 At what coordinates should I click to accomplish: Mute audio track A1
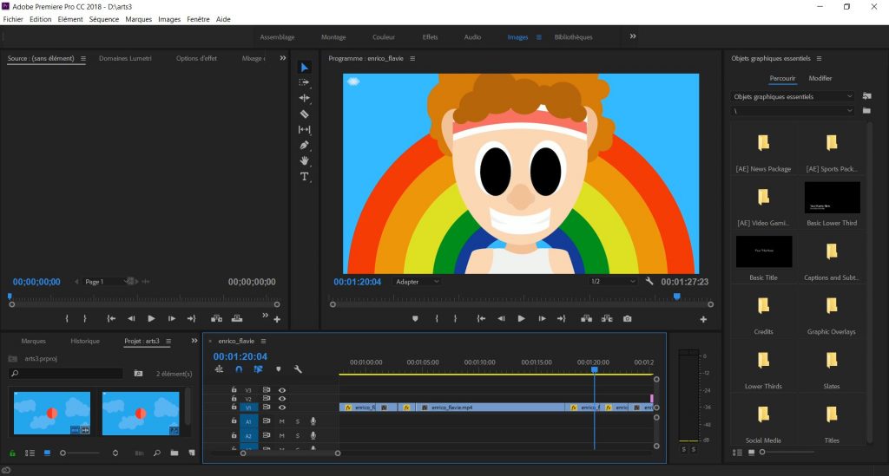[x=282, y=421]
